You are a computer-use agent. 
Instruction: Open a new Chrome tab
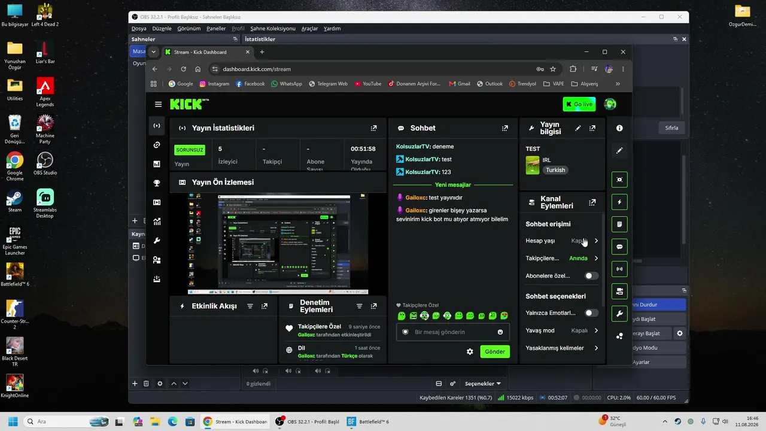tap(262, 52)
